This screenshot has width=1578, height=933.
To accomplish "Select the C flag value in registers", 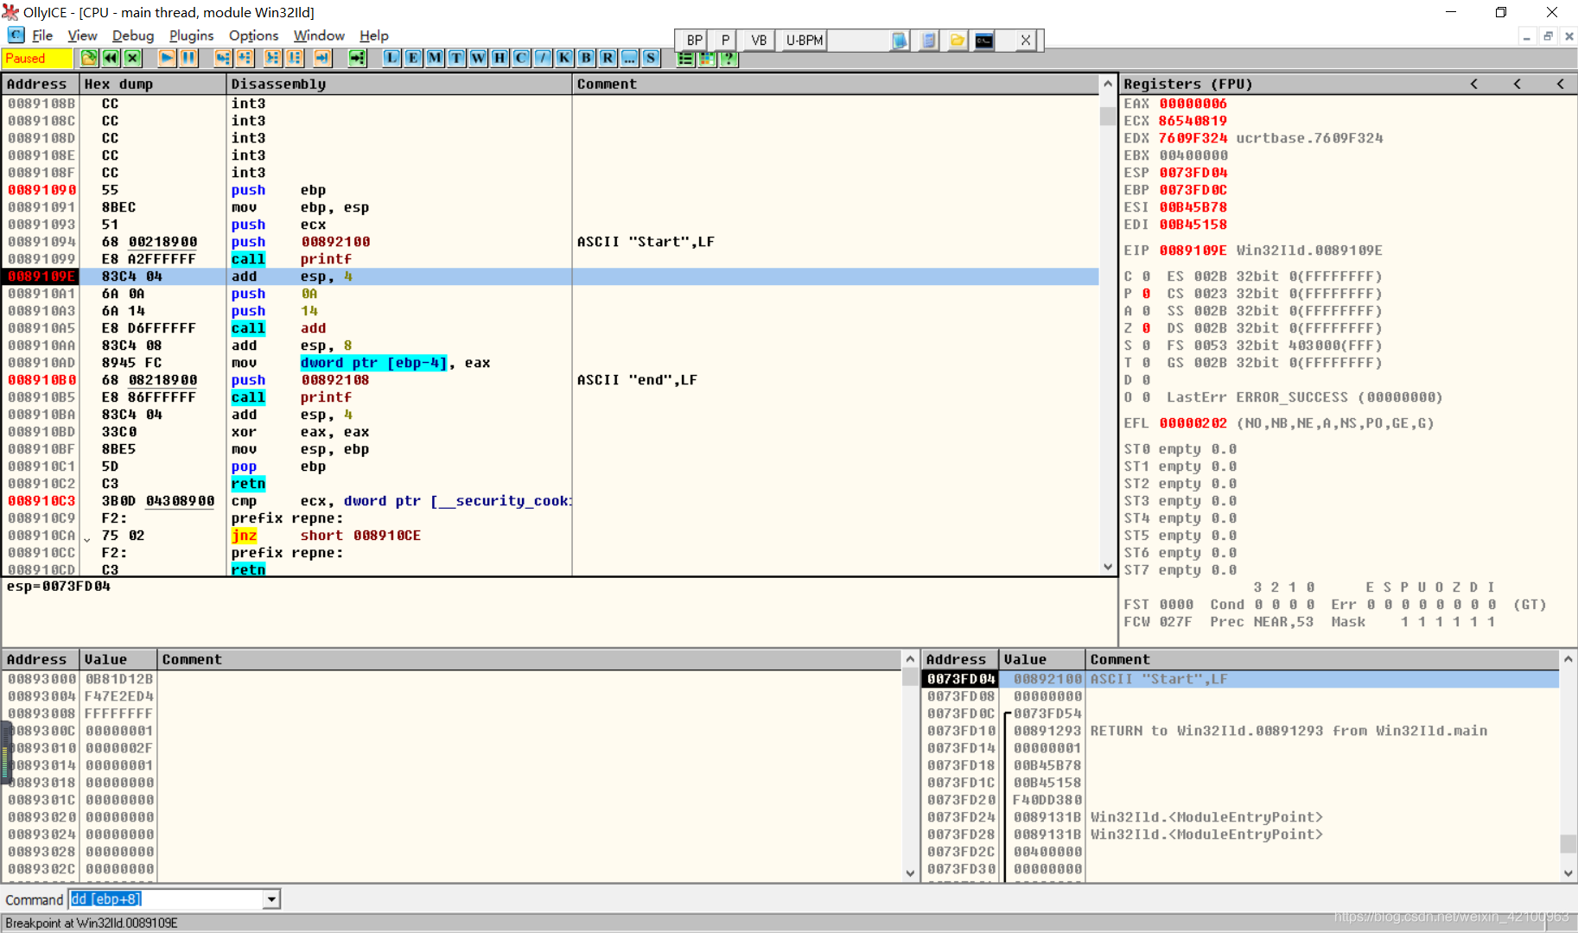I will click(x=1146, y=276).
